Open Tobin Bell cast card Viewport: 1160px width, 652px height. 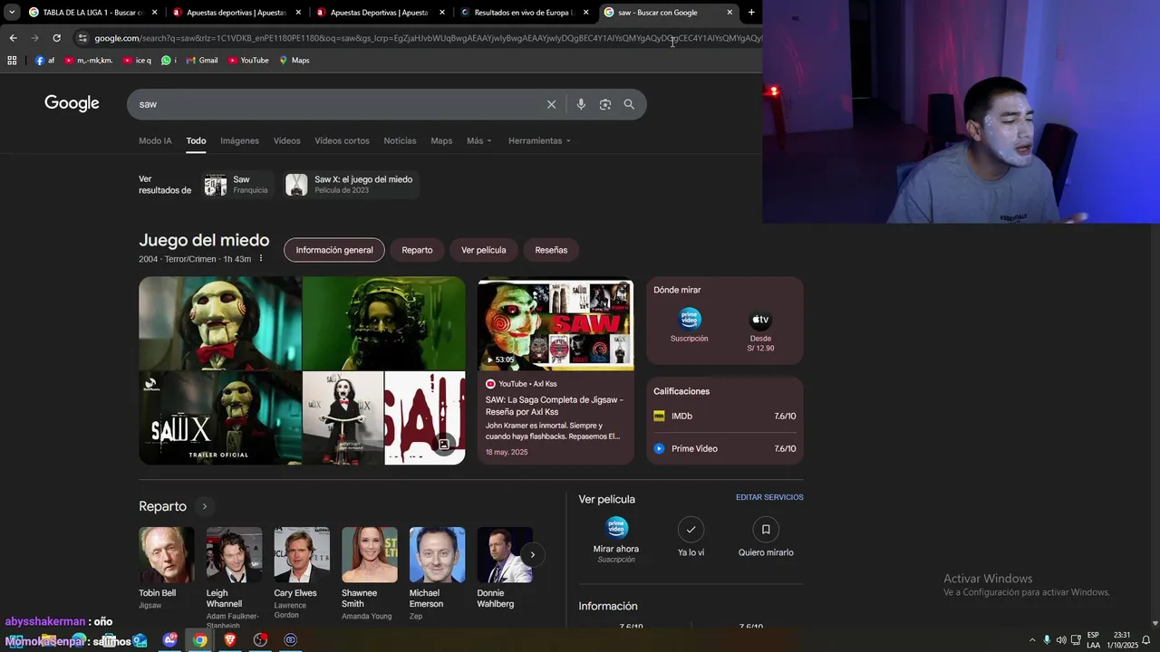click(x=166, y=569)
